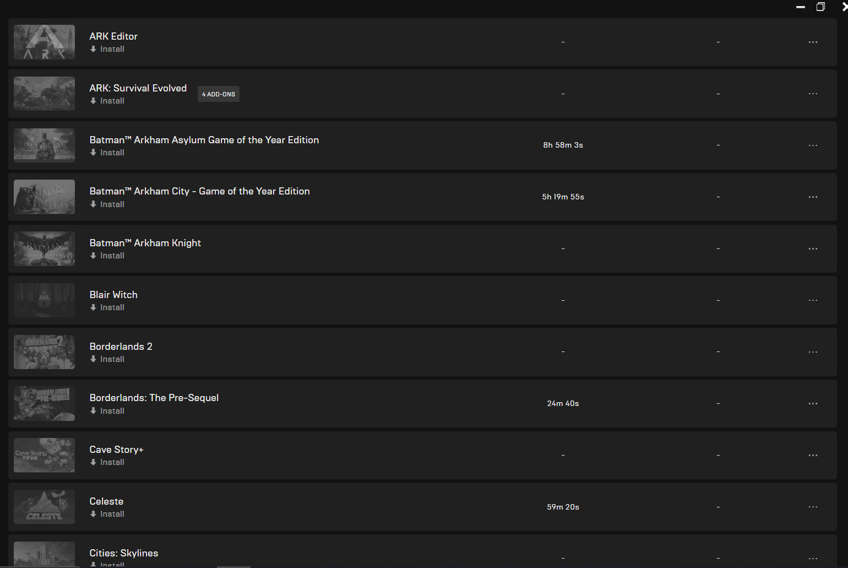The image size is (848, 568).
Task: Select the Cities: Skylines title
Action: coord(124,553)
